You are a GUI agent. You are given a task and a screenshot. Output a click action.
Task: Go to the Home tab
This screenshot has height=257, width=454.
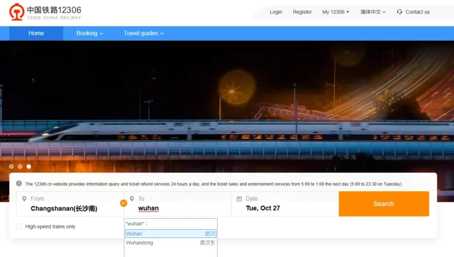coord(36,33)
